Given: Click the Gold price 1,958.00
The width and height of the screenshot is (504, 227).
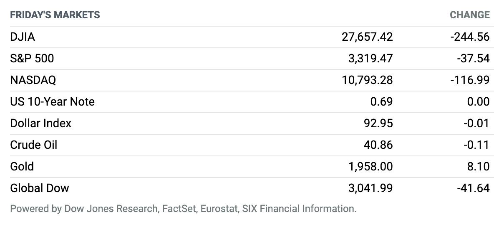Looking at the screenshot, I should [370, 167].
